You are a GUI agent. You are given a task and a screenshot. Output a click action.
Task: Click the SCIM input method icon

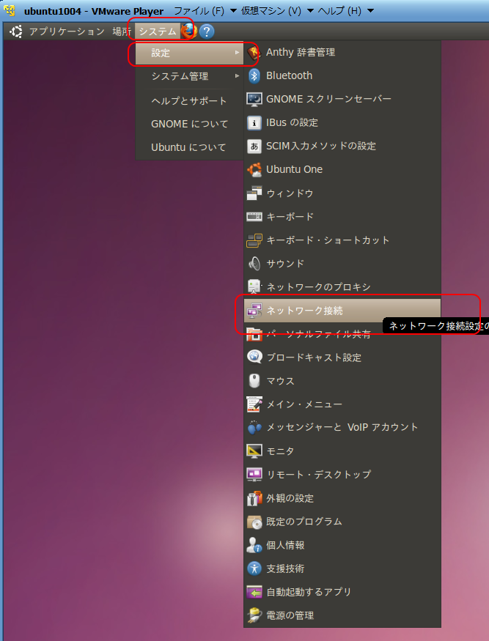pyautogui.click(x=254, y=146)
